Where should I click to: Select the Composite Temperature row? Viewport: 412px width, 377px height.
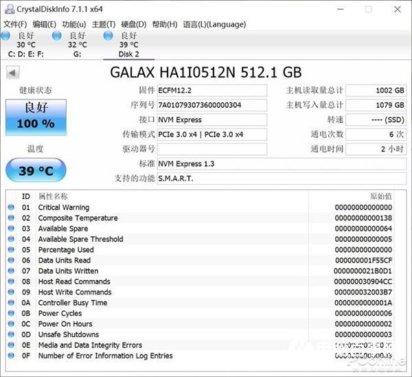click(x=201, y=218)
